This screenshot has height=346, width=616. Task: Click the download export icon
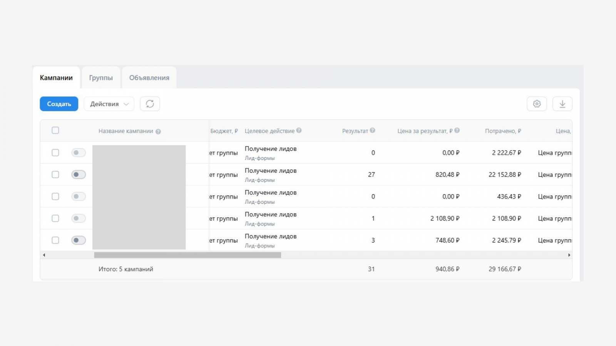click(562, 104)
